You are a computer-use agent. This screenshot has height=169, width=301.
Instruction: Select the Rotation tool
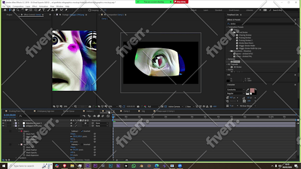[23, 10]
